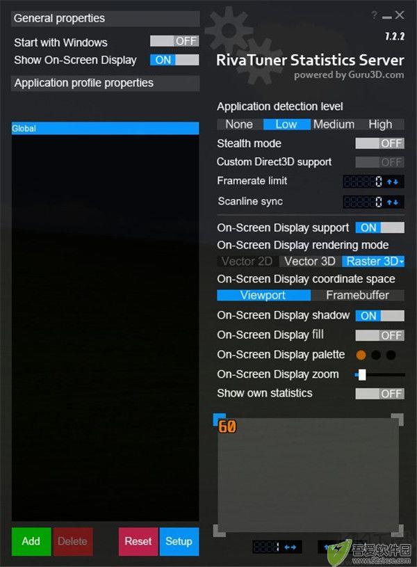
Task: Click Scanline sync up/down arrows
Action: (x=393, y=202)
